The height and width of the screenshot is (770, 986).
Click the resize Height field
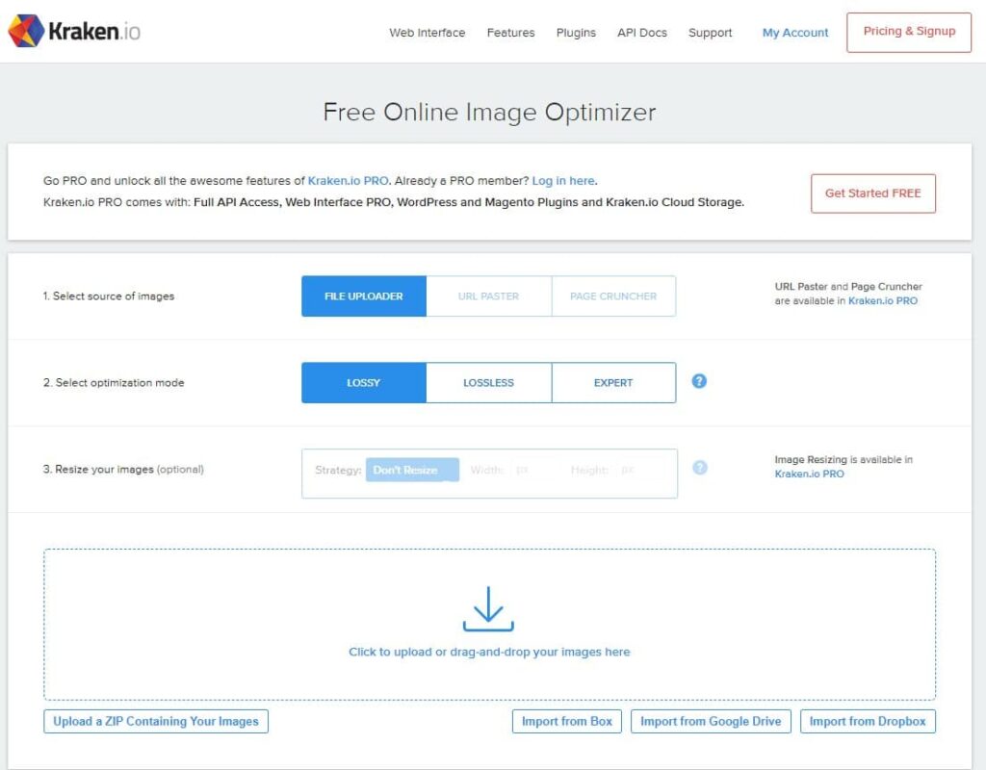pyautogui.click(x=640, y=470)
